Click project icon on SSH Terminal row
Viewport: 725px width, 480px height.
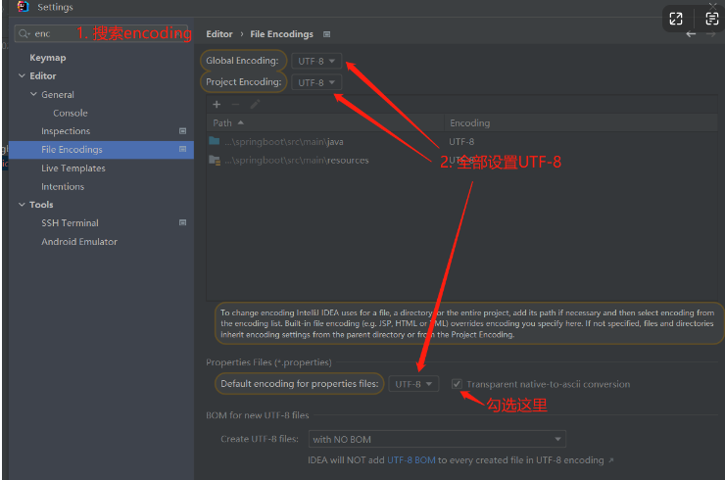182,222
